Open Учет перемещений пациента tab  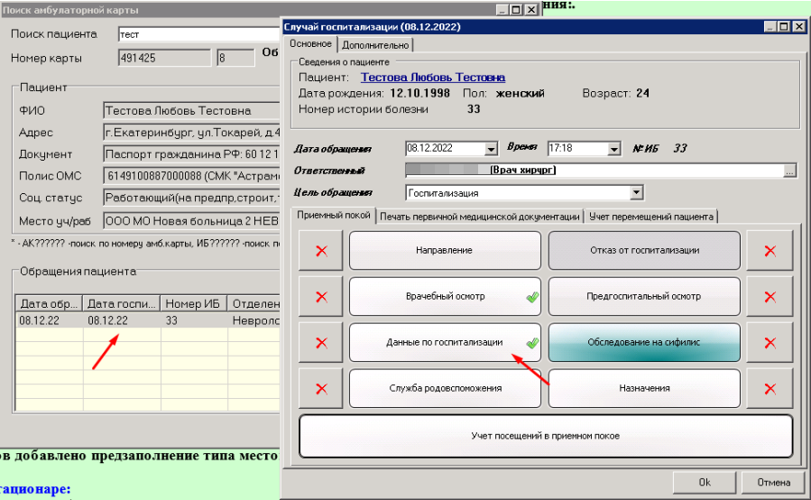651,217
